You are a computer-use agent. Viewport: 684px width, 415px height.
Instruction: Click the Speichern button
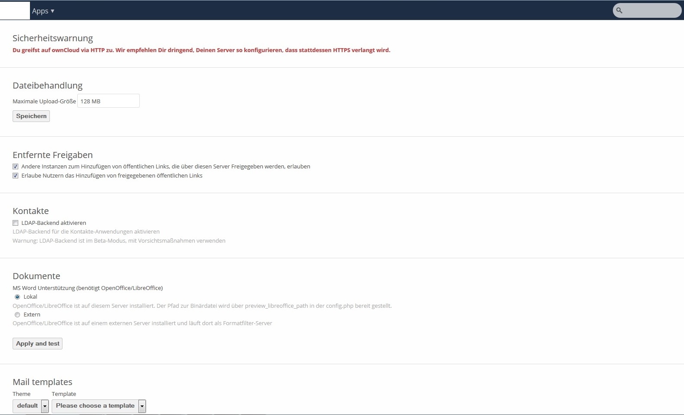[31, 116]
